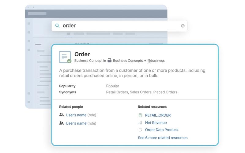Open the Net Revenue resource

pos(156,123)
